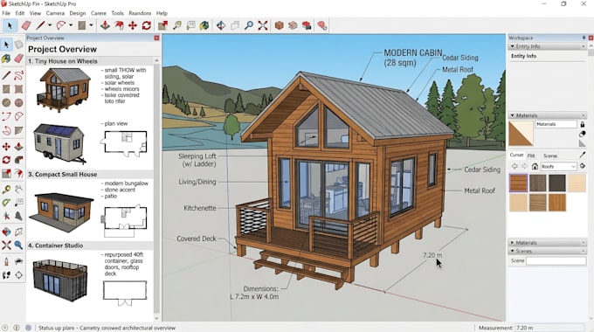Toggle the lock icon beside Materials name
This screenshot has height=332, width=594.
coord(583,124)
